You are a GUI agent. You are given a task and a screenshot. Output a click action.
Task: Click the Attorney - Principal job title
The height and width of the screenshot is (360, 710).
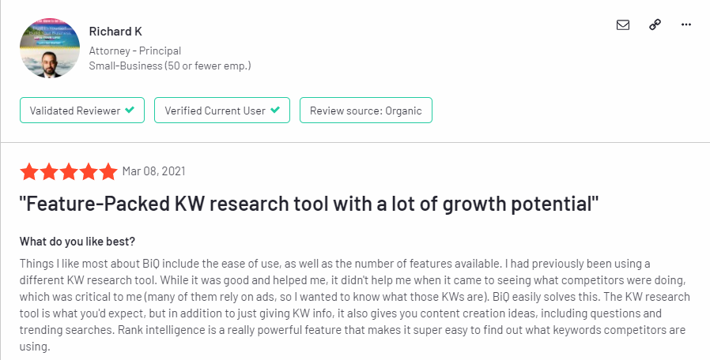click(x=135, y=51)
